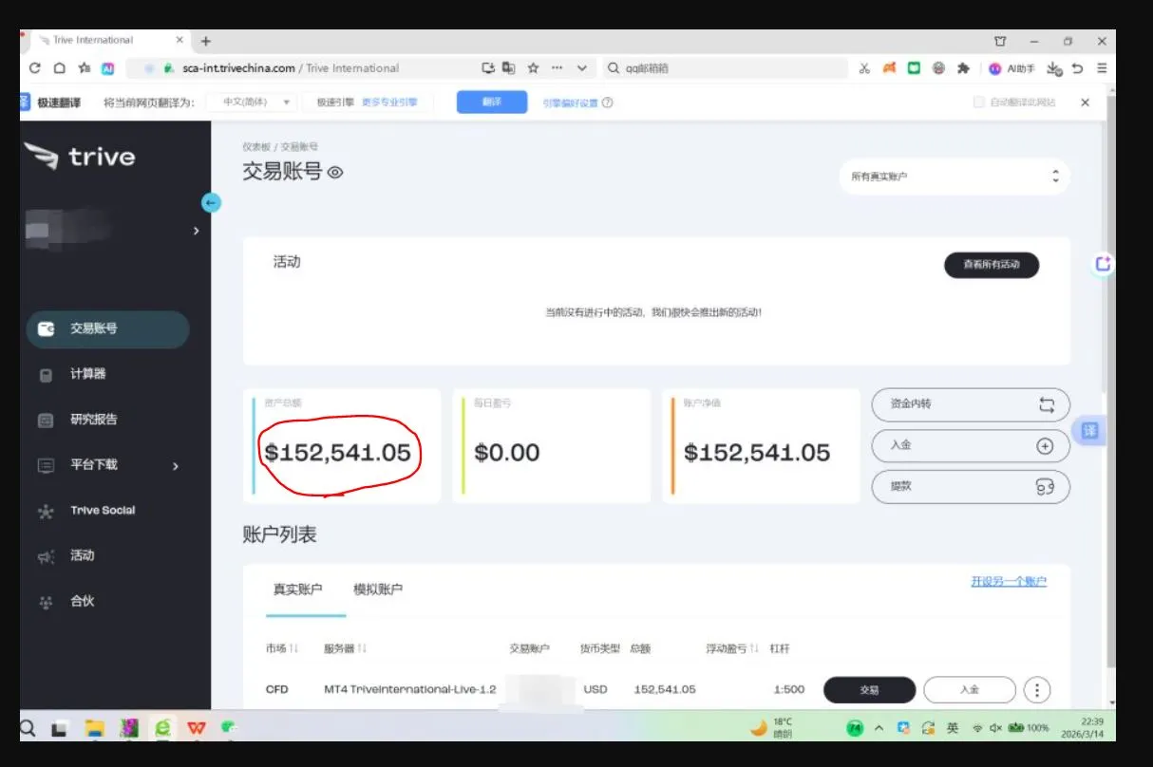The width and height of the screenshot is (1153, 767).
Task: Click the partner icon beside 合伙
Action: click(x=46, y=602)
